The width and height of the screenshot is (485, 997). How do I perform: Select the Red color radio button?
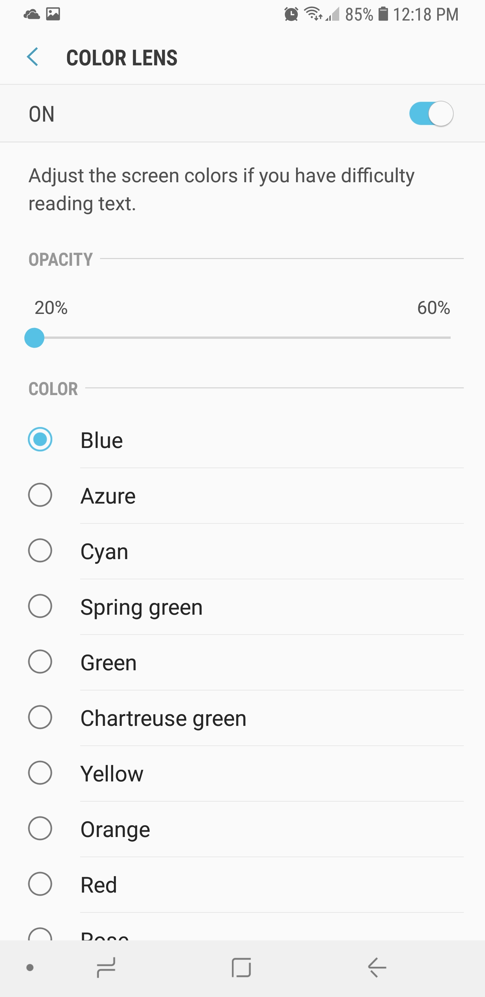[x=40, y=884]
